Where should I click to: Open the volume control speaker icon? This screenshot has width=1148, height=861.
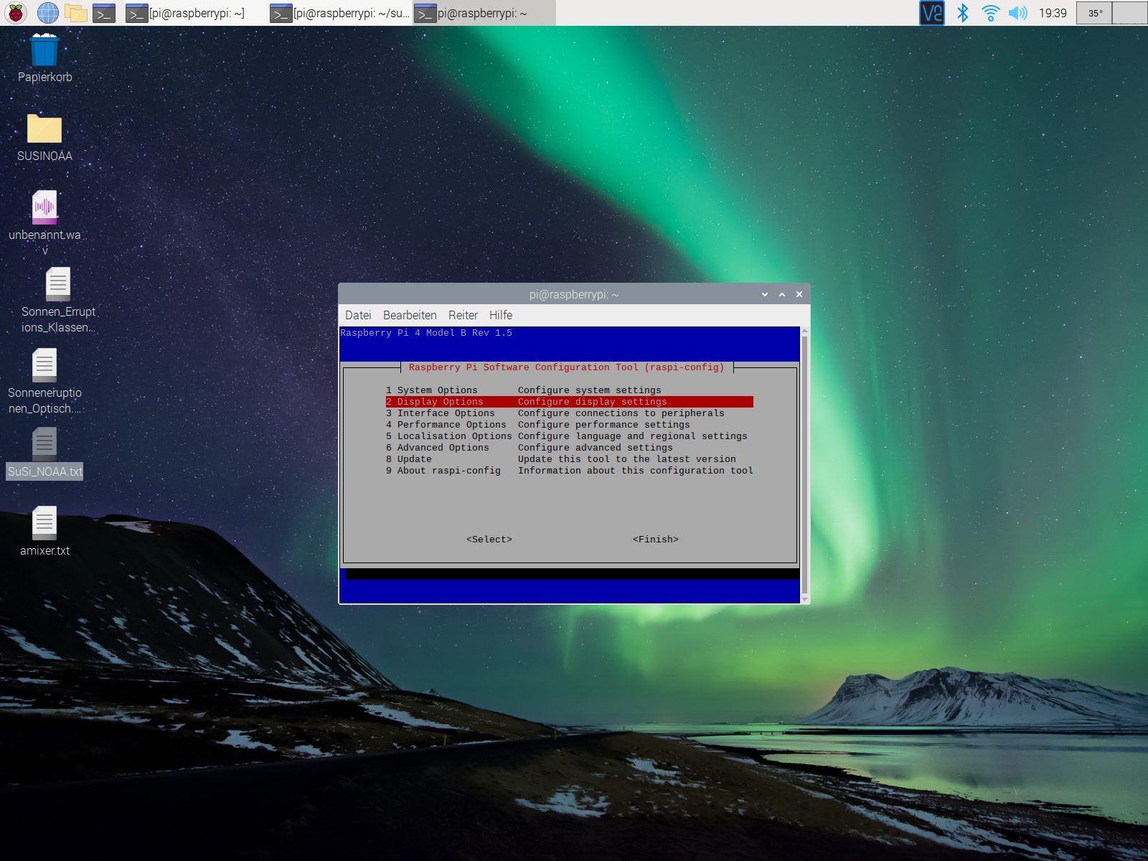click(1017, 13)
